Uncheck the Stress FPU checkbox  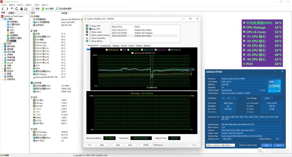[91, 29]
